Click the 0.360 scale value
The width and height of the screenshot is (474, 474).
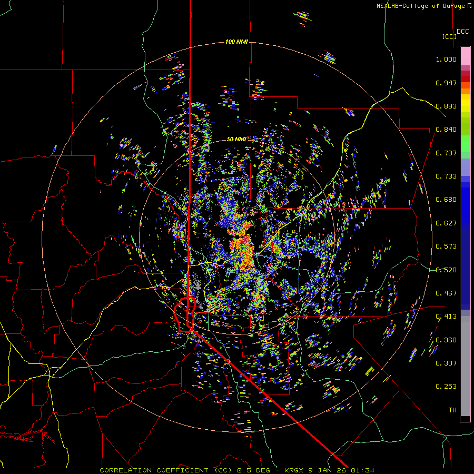pyautogui.click(x=446, y=340)
